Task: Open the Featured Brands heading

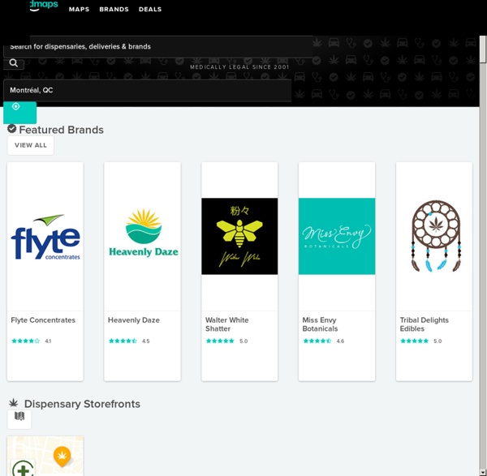Action: click(x=61, y=130)
